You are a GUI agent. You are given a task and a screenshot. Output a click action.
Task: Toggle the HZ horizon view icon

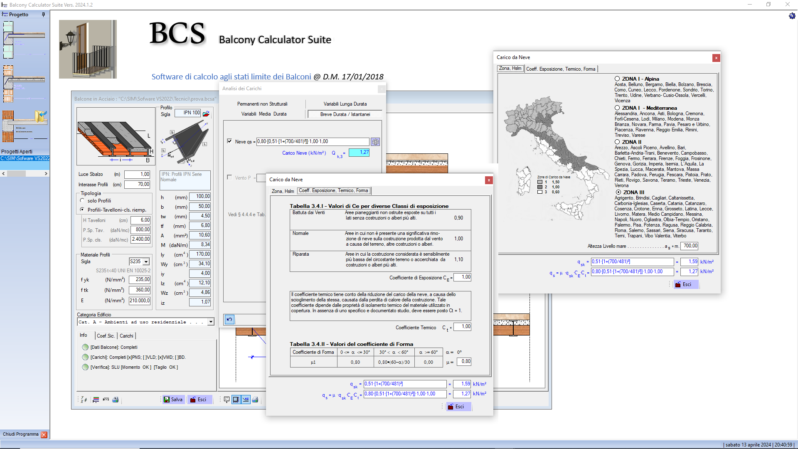(x=246, y=400)
